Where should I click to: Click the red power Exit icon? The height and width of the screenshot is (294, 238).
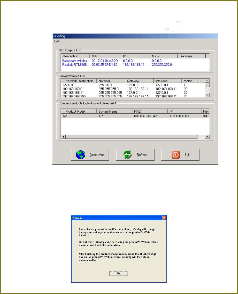click(x=175, y=155)
